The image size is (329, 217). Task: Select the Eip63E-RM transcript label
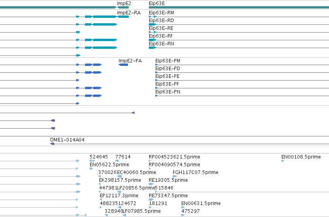coord(161,13)
